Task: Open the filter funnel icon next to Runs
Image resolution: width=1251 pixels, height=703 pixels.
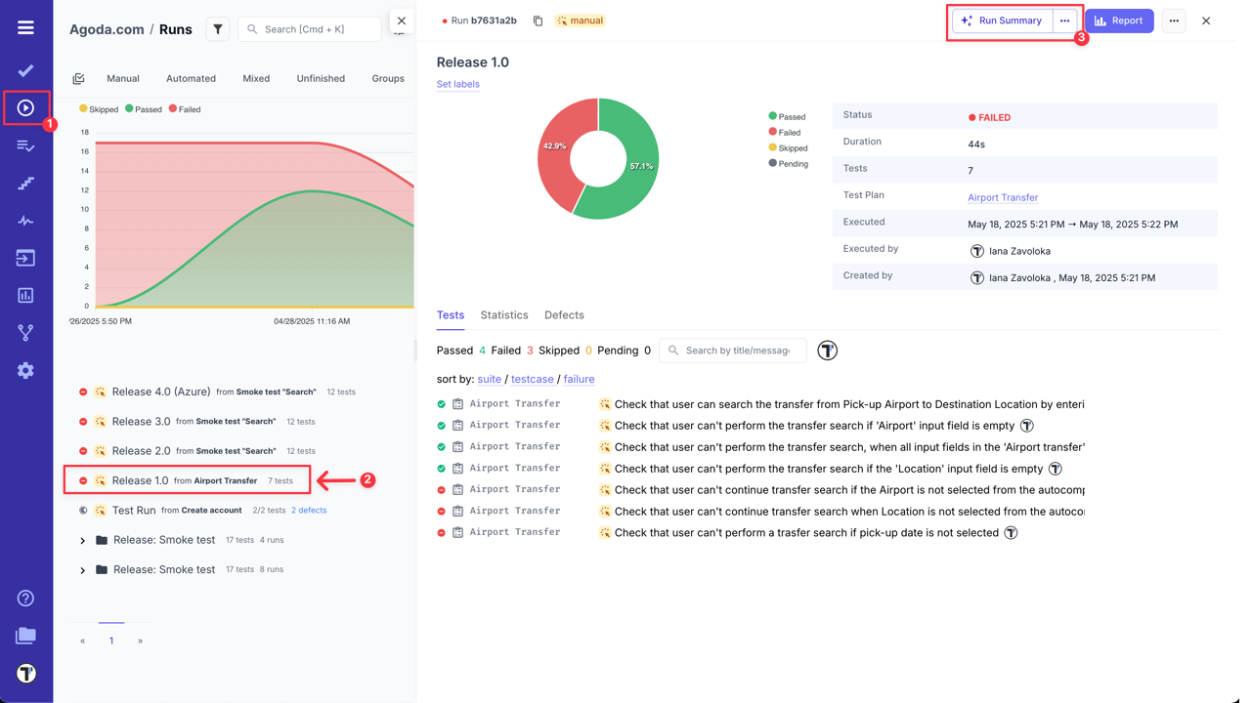Action: coord(217,28)
